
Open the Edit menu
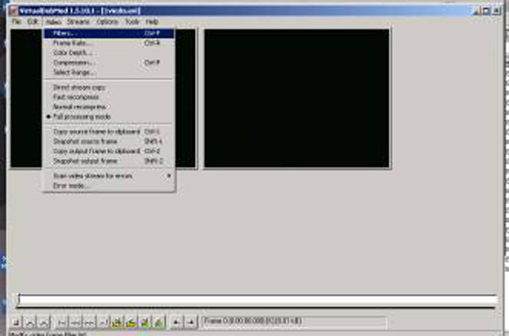point(33,21)
